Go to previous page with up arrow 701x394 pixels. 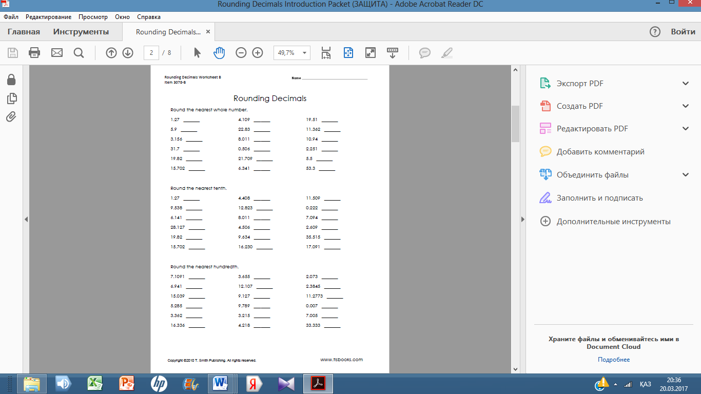[x=111, y=52]
